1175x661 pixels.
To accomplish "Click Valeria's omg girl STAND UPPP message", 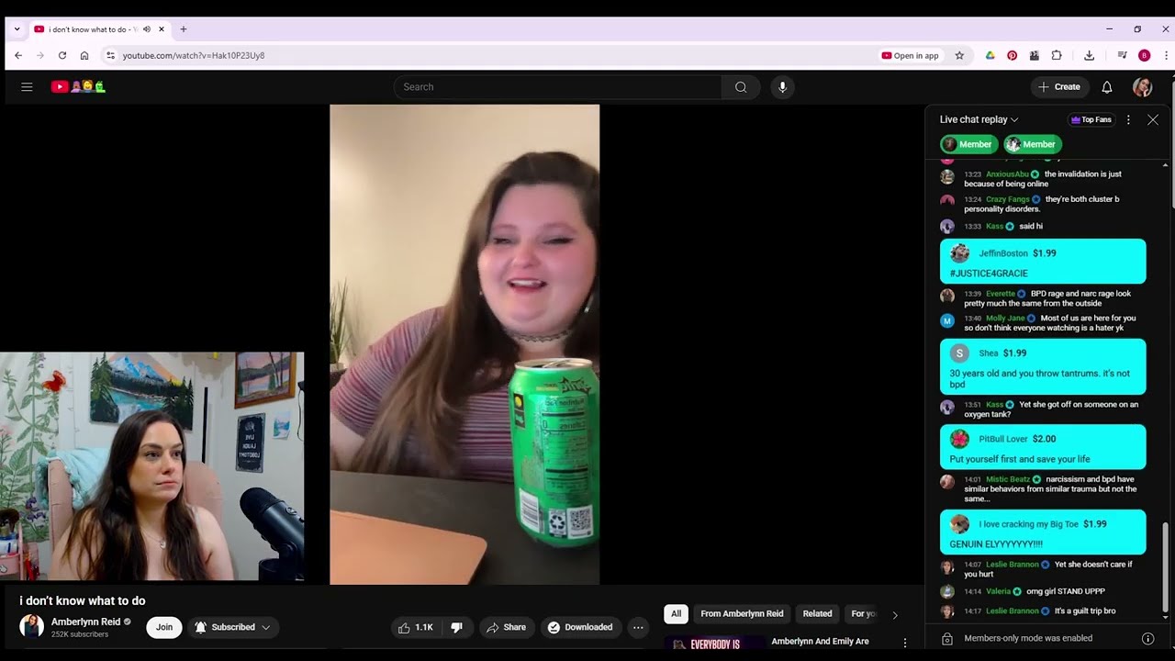I will [x=1043, y=591].
